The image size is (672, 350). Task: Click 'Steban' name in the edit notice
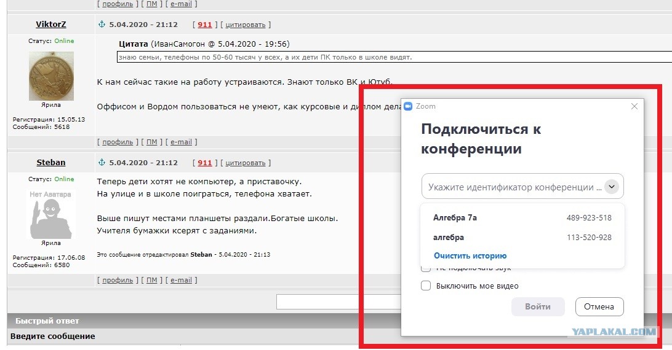[201, 255]
